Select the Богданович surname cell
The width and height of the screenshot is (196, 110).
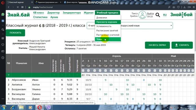pos(21,89)
